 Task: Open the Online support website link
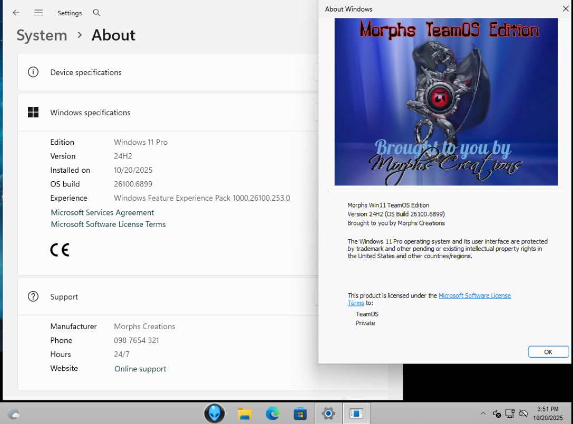point(140,369)
